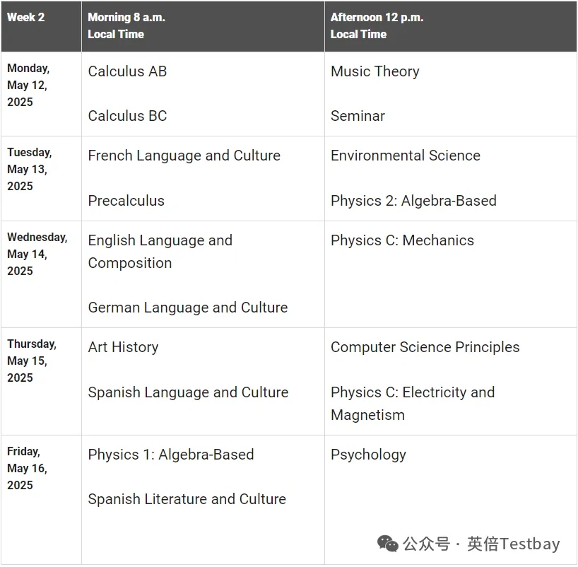
Task: Select German Language and Culture
Action: pyautogui.click(x=187, y=308)
